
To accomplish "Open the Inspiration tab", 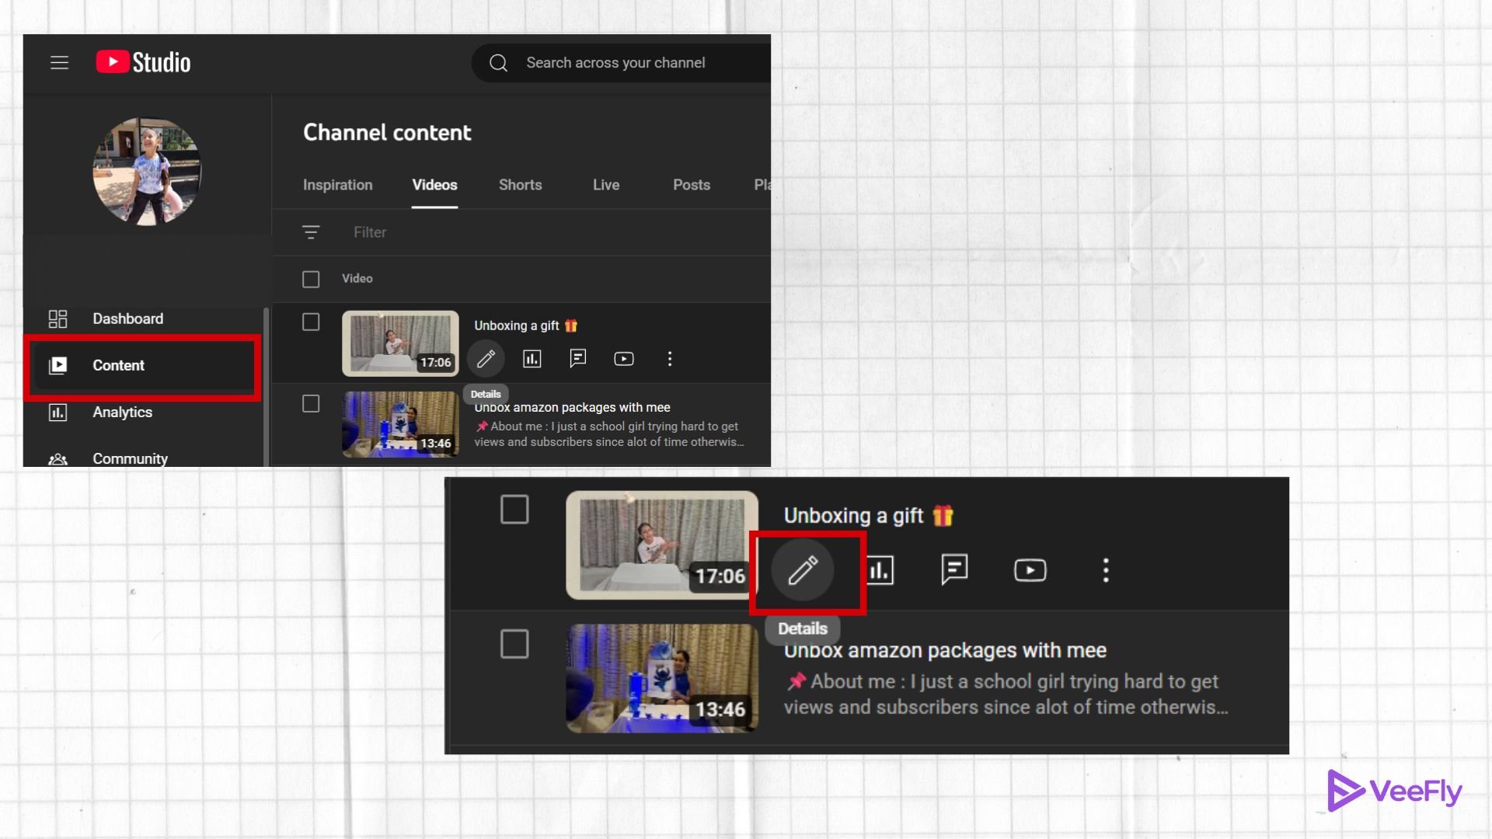I will coord(337,185).
